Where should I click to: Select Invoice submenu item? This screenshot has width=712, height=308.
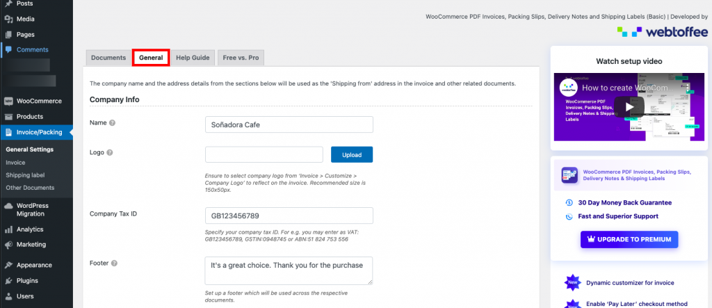15,162
